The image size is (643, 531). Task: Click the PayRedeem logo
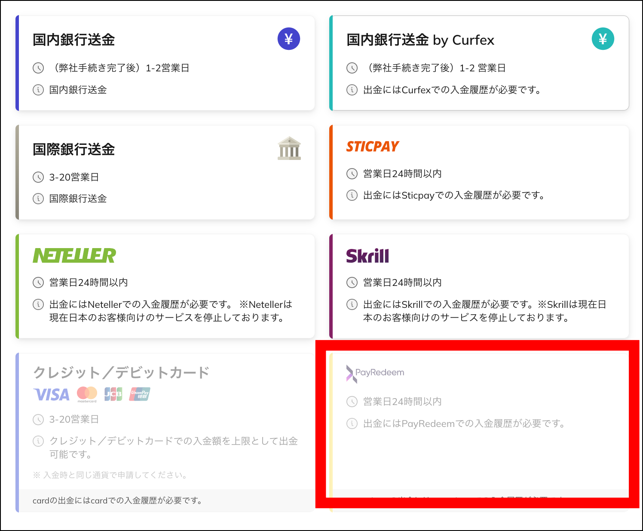coord(375,371)
